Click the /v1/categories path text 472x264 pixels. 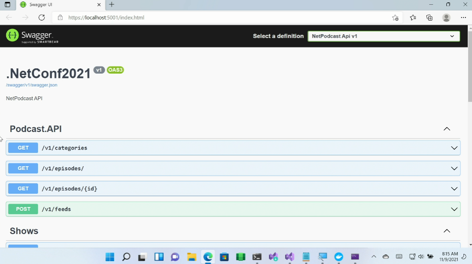[64, 148]
